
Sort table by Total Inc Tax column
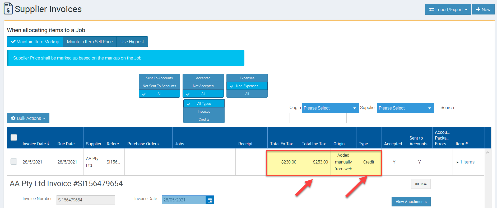coord(314,144)
